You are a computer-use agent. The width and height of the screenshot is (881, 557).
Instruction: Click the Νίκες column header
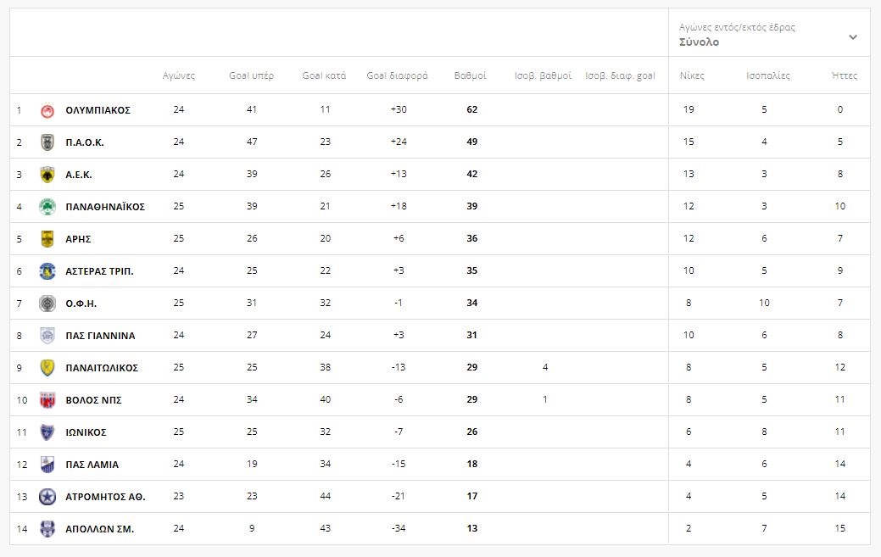(x=692, y=75)
